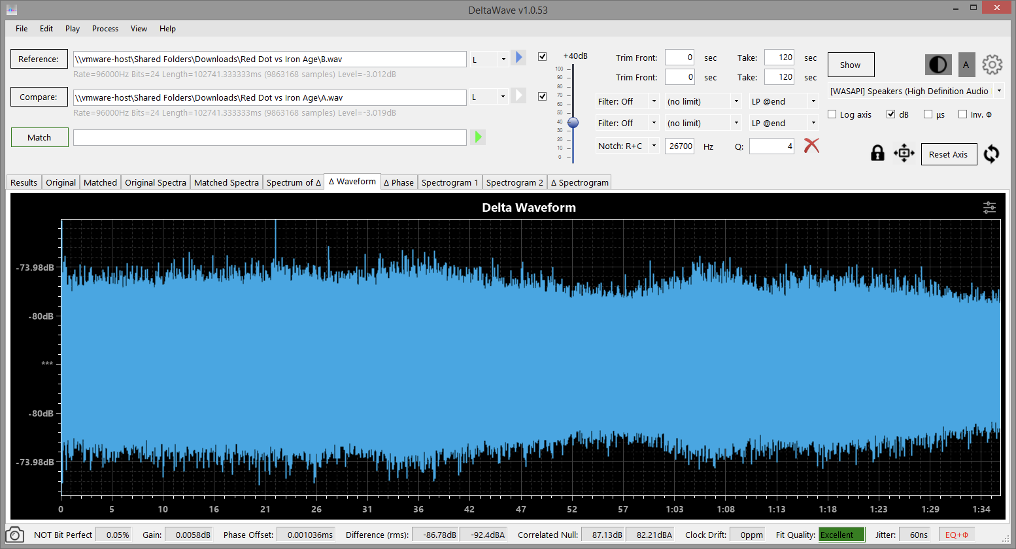Switch to the Spectrogram 2 tab
This screenshot has height=549, width=1016.
pos(515,182)
